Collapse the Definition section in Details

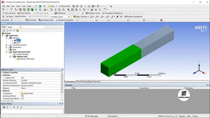click(2, 75)
